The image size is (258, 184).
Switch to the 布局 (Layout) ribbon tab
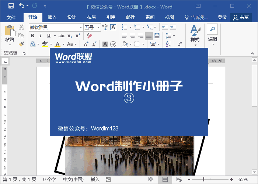[x=91, y=17]
